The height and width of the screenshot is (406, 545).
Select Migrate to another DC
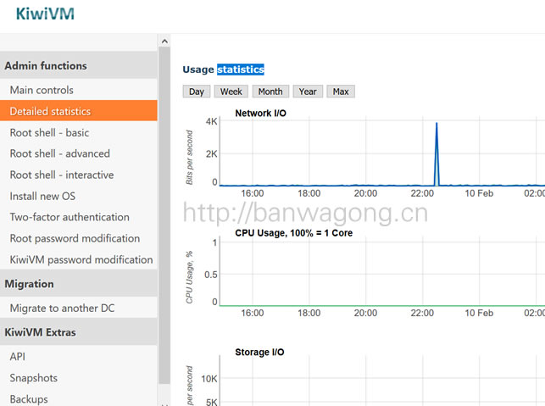click(x=62, y=308)
